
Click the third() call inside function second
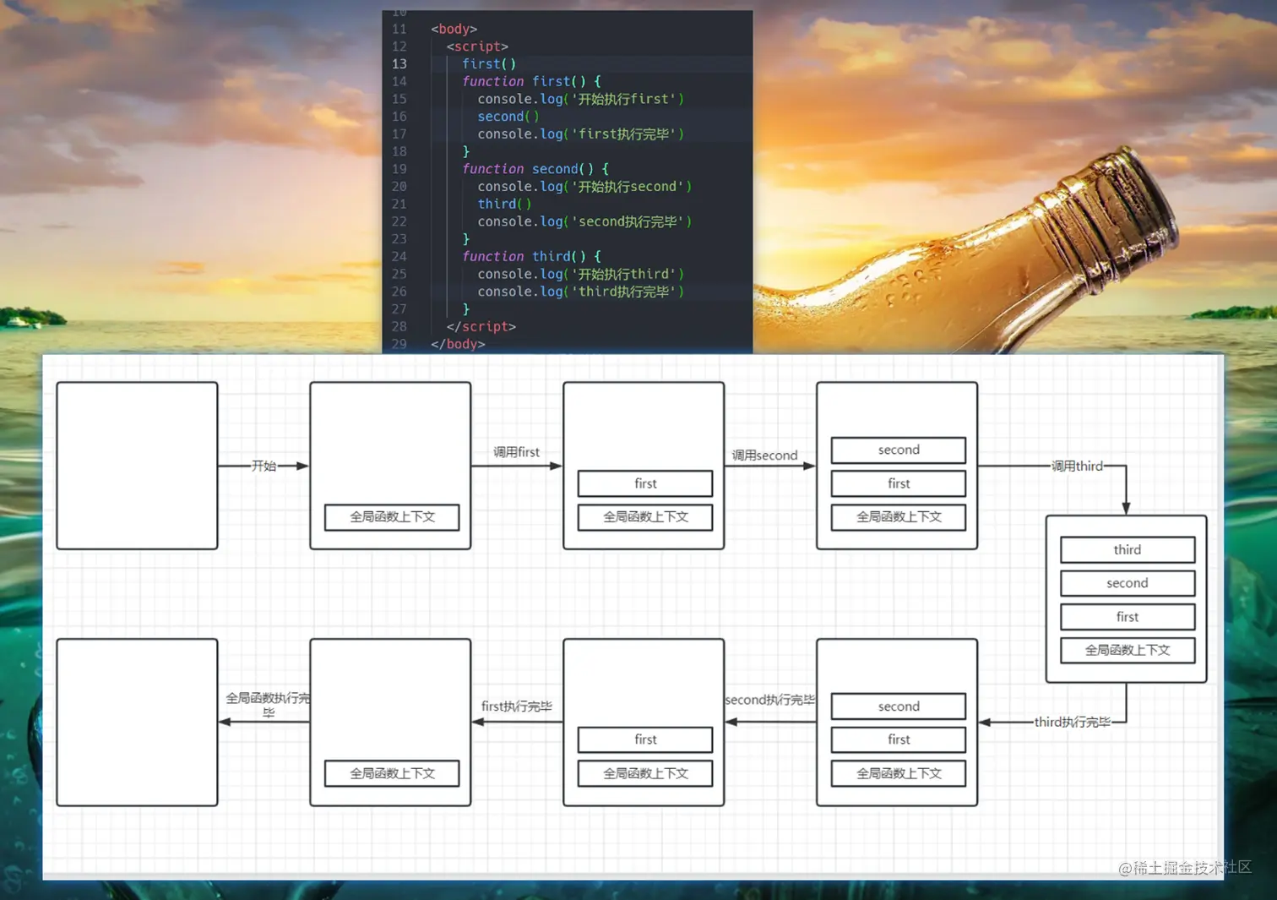pos(504,205)
